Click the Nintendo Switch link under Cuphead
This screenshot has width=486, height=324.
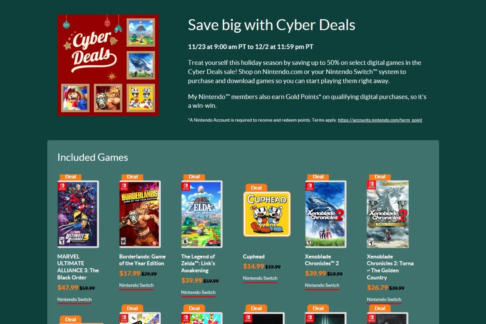click(260, 278)
